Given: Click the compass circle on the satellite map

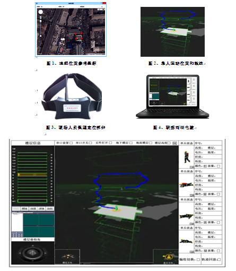Looking at the screenshot, I should [41, 12].
